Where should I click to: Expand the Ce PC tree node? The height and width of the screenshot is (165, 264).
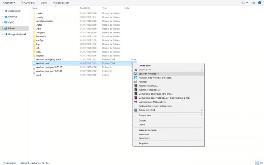[2, 22]
